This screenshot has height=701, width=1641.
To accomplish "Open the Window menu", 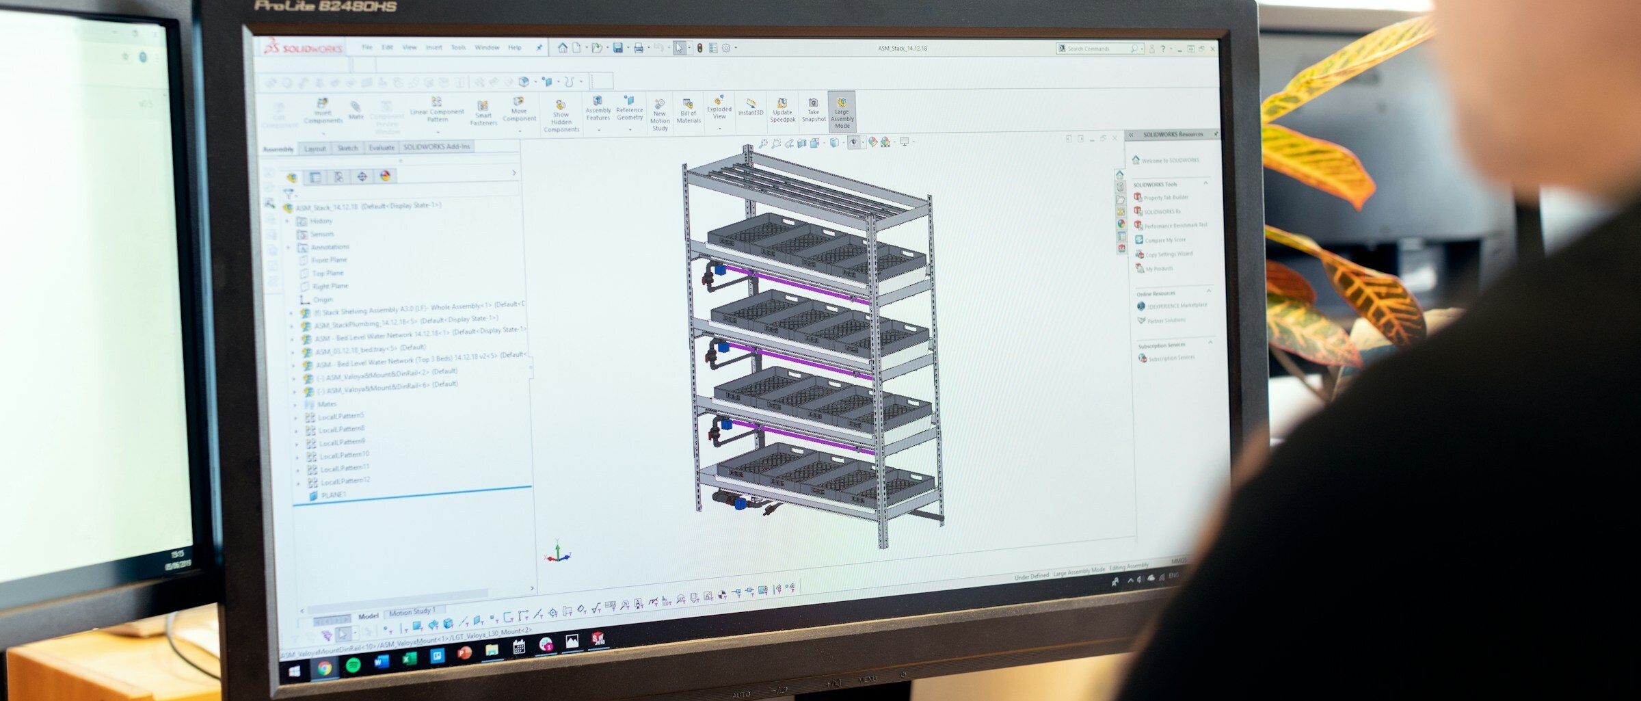I will [487, 48].
